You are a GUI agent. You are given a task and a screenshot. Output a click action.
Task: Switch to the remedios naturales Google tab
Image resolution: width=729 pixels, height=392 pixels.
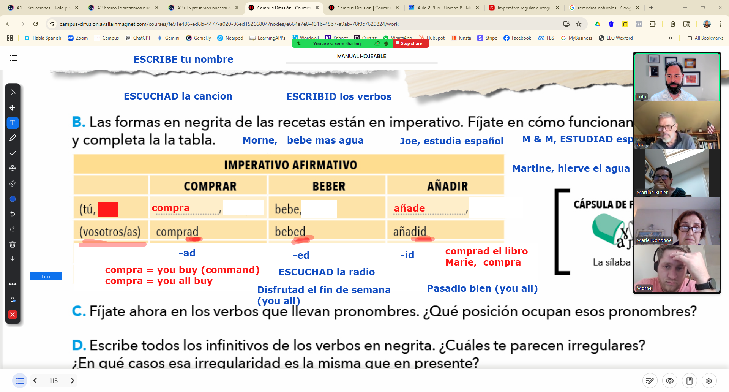point(604,8)
